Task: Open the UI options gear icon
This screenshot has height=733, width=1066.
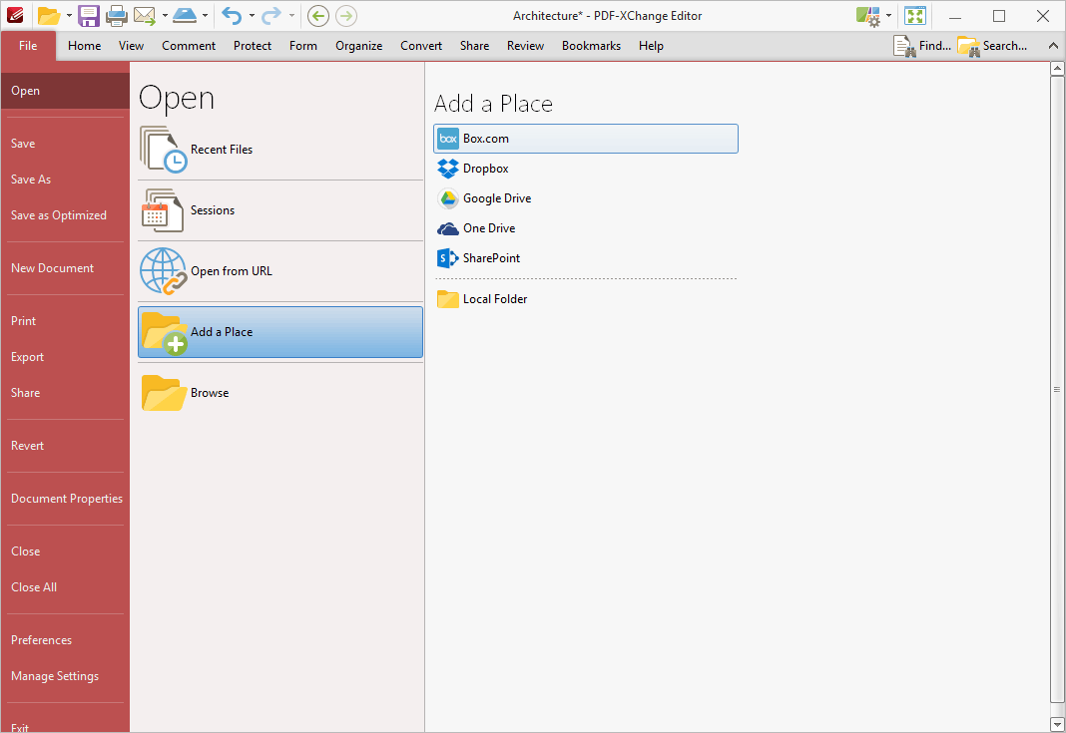Action: click(868, 16)
